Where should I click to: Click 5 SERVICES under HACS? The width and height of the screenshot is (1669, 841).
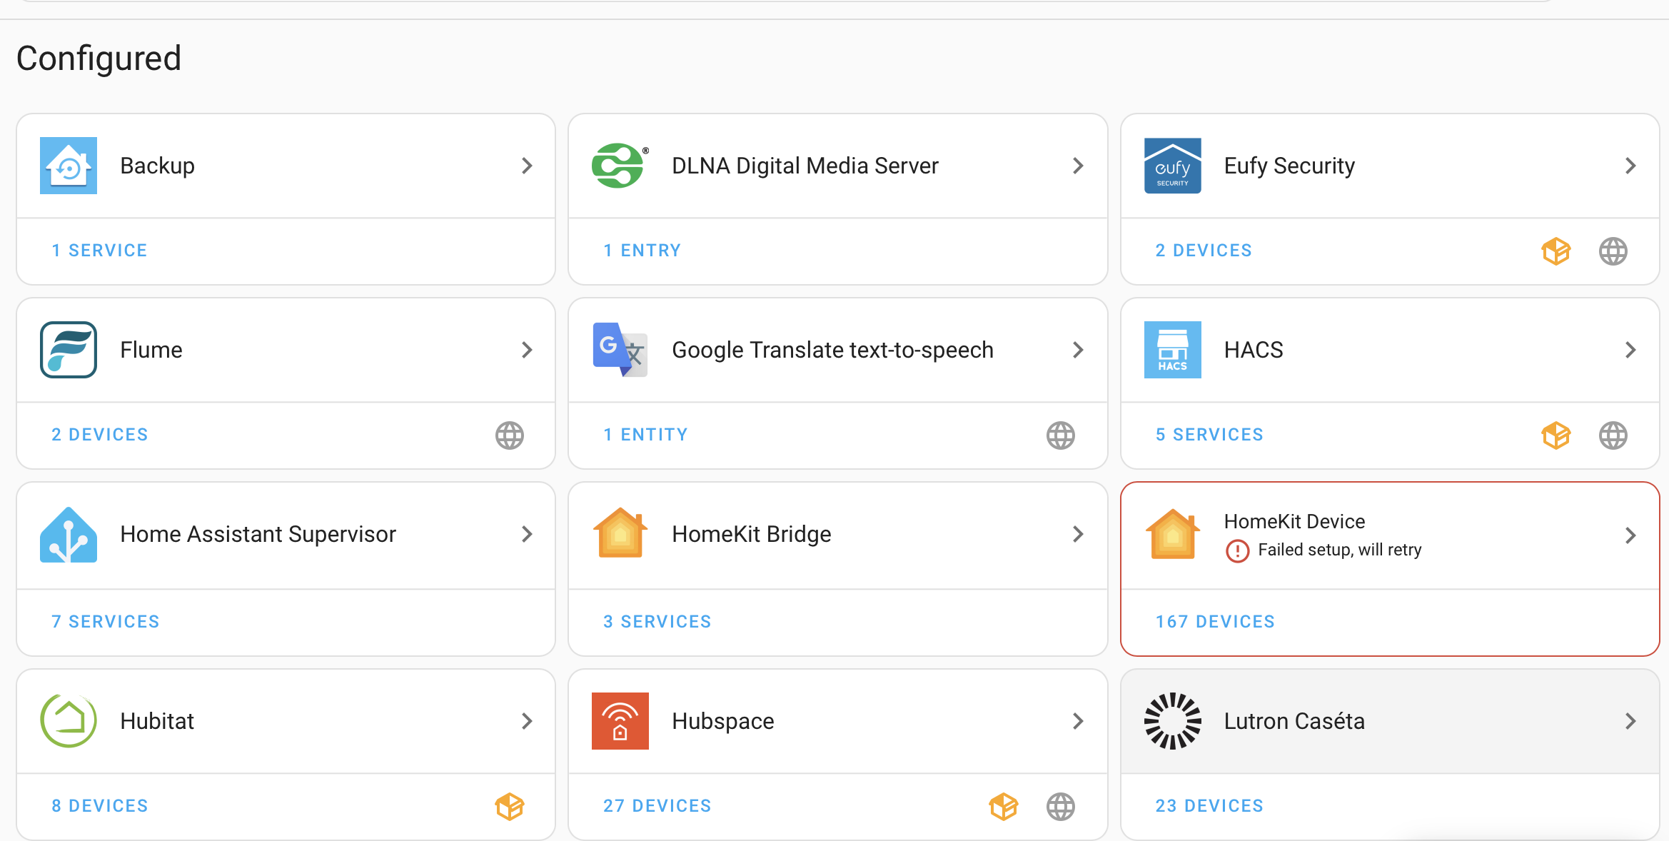1209,435
